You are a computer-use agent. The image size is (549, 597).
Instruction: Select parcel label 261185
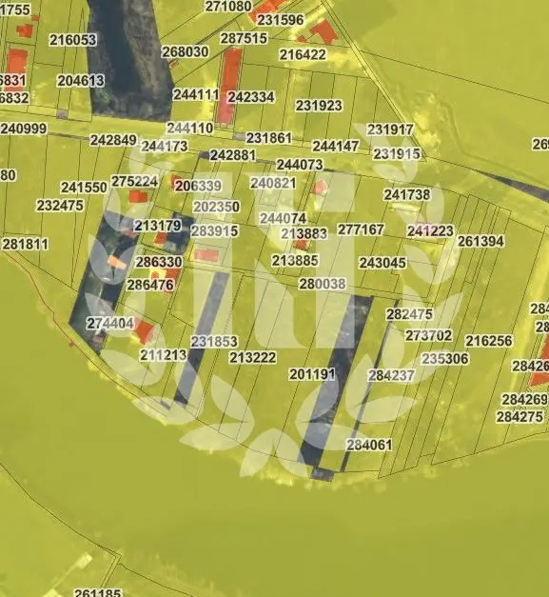tap(98, 592)
